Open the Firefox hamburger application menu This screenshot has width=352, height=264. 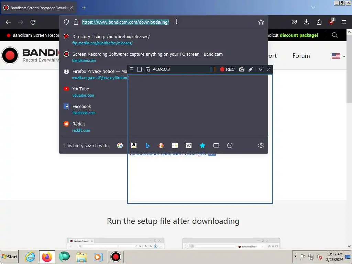coord(343,22)
